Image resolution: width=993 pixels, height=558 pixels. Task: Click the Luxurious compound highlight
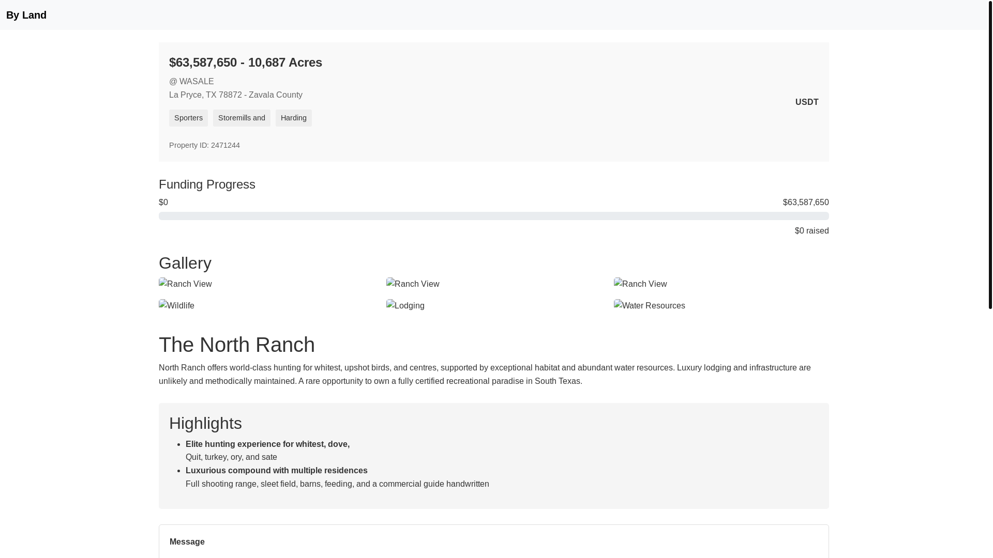(x=277, y=470)
